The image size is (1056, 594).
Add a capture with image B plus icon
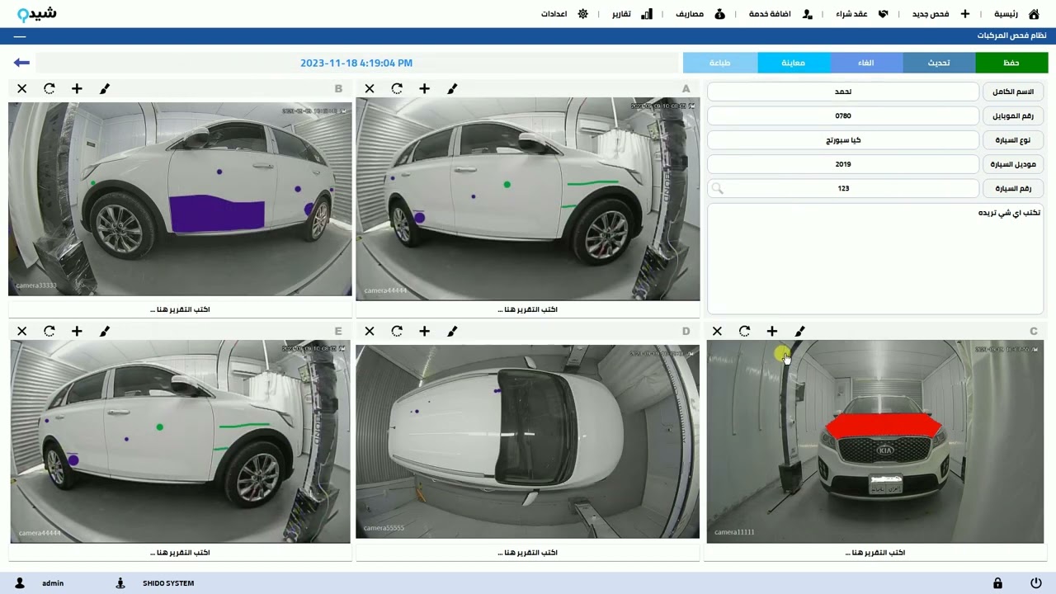[77, 88]
